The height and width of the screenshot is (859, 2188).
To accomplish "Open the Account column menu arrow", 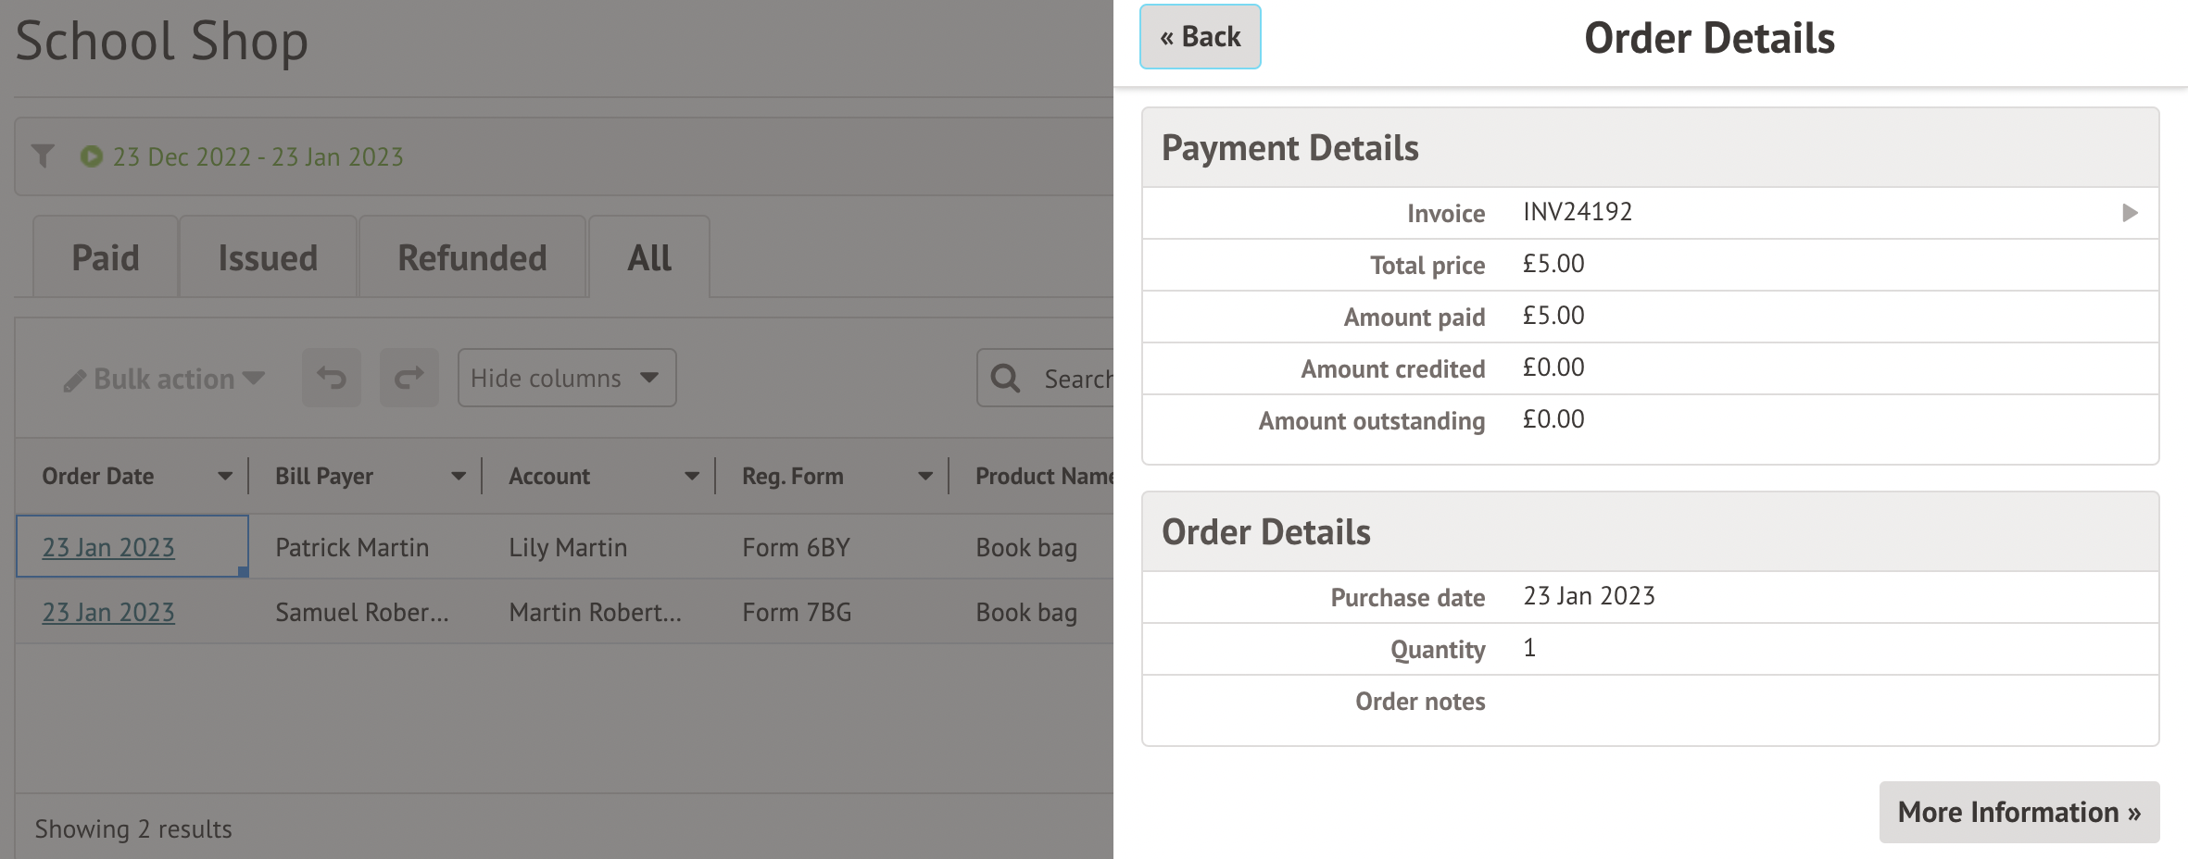I will click(692, 477).
